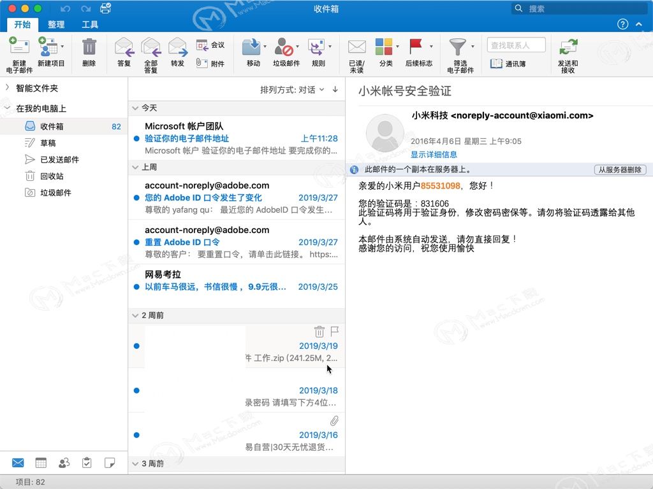This screenshot has width=653, height=489.
Task: Open the help question mark icon
Action: [x=622, y=24]
